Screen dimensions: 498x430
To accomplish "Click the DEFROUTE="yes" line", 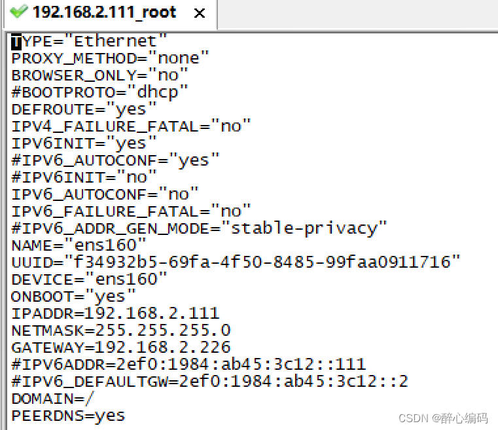I will (x=84, y=109).
